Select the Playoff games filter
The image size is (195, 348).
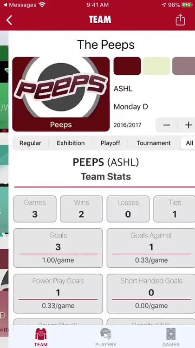tap(110, 143)
